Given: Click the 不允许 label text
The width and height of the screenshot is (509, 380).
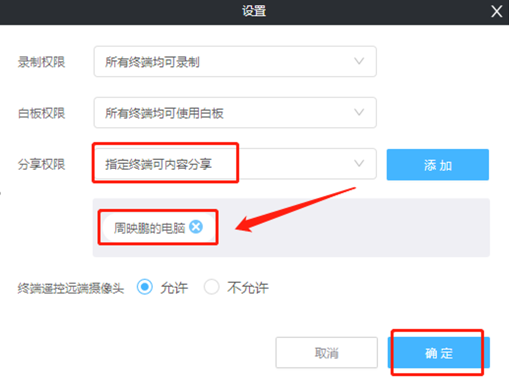Looking at the screenshot, I should click(x=248, y=288).
